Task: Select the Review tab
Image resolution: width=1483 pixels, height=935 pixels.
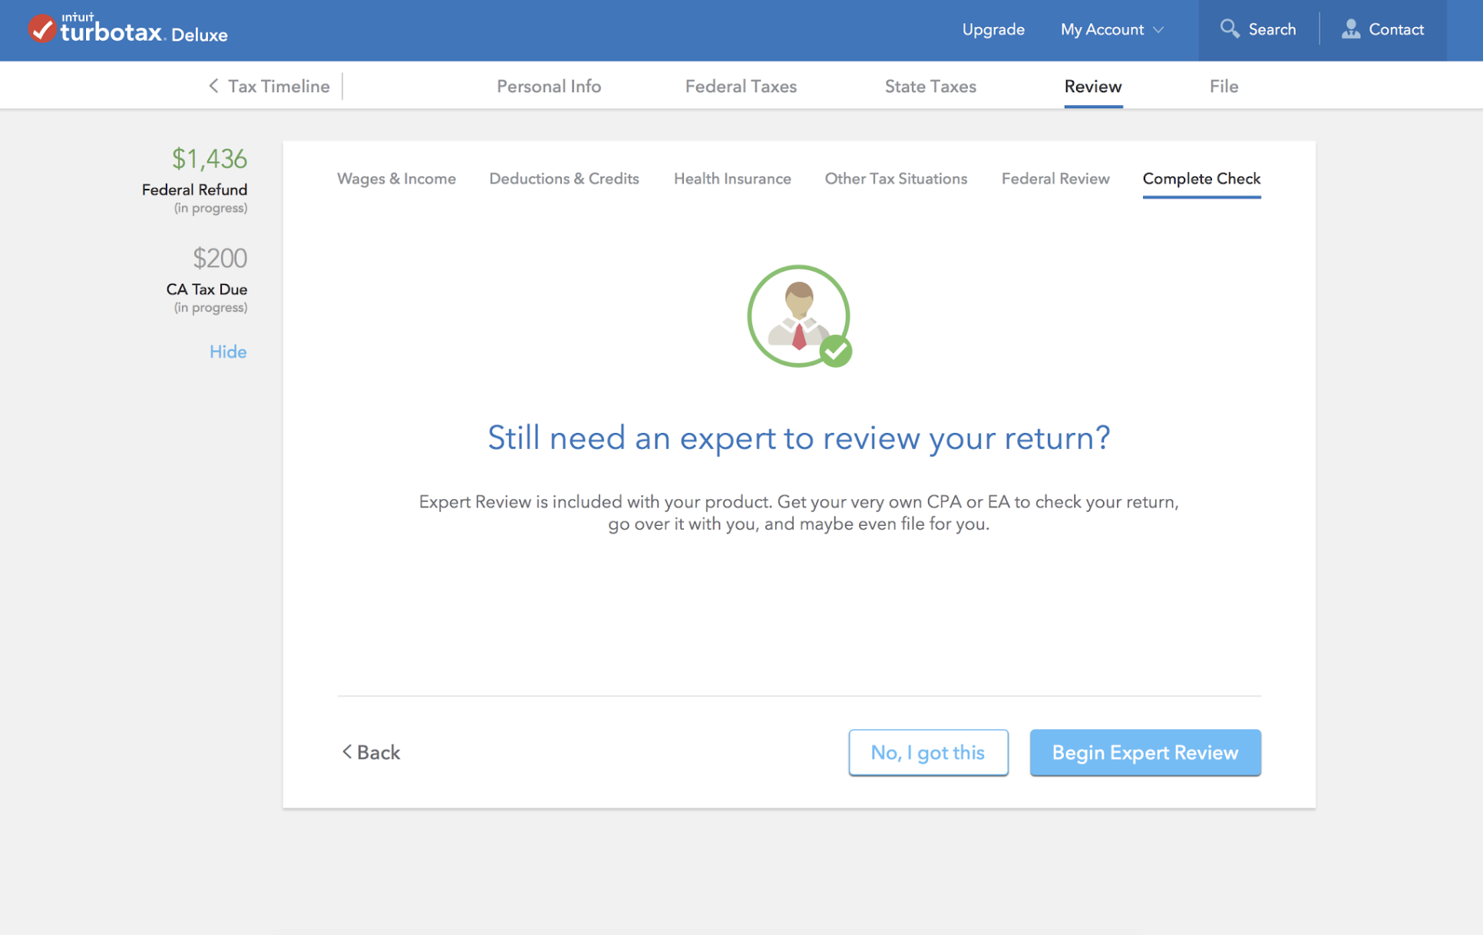Action: pyautogui.click(x=1093, y=86)
